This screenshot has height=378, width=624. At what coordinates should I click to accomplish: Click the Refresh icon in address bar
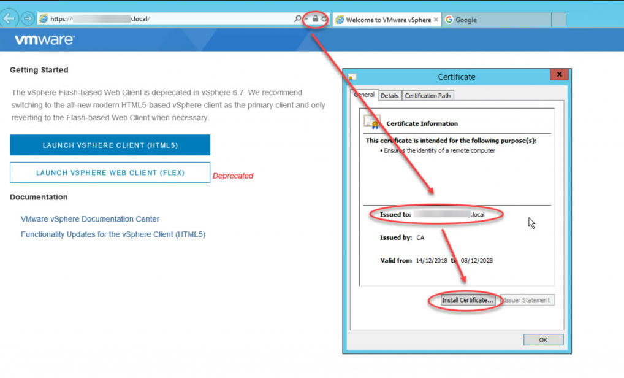[x=324, y=19]
